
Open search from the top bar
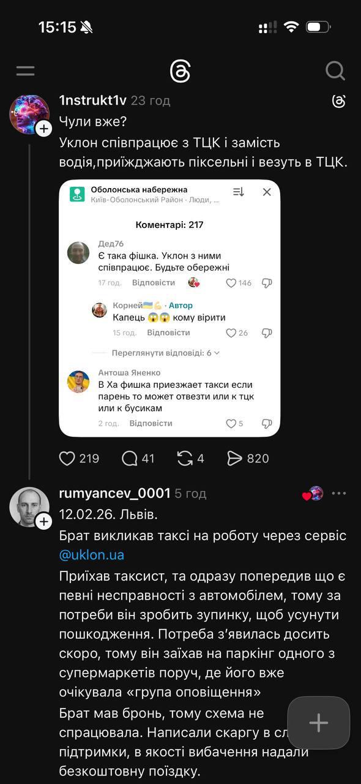click(x=335, y=70)
